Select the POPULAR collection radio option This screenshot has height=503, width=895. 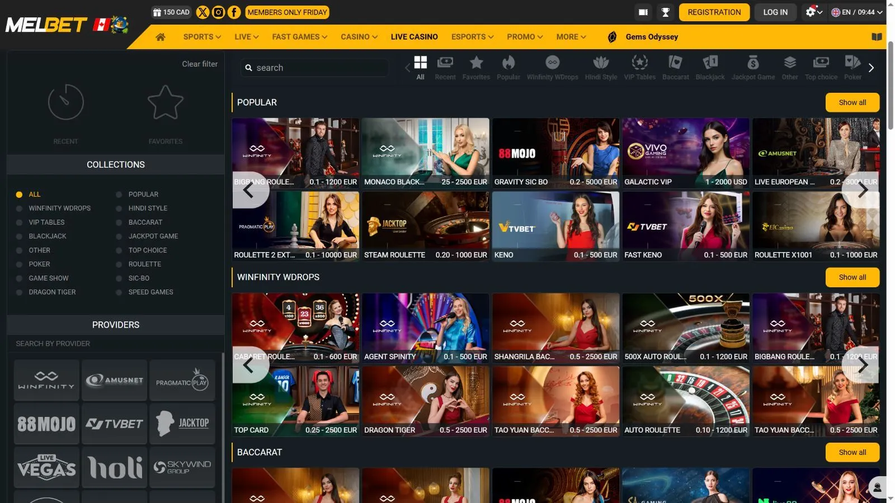click(138, 194)
